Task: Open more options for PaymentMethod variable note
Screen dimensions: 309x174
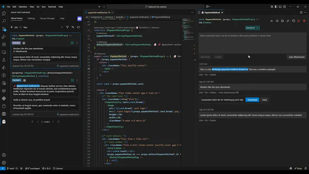Action: point(77,43)
